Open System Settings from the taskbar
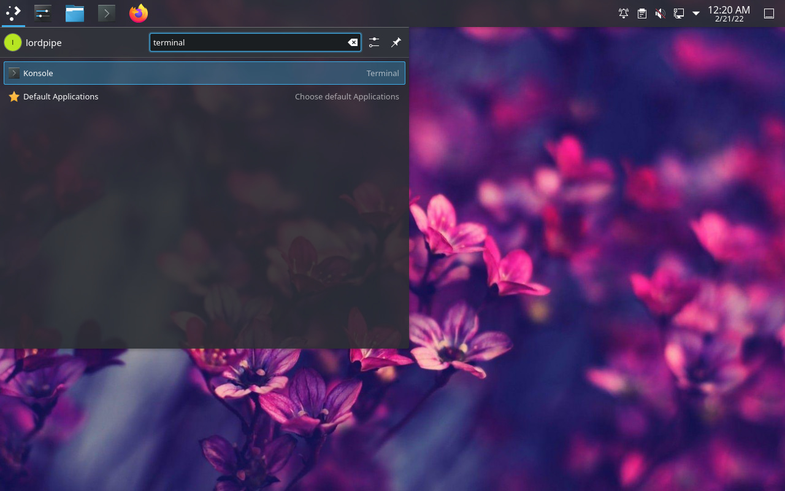 coord(42,12)
